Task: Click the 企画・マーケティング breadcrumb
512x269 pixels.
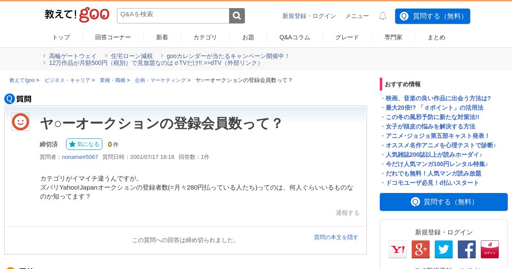Action: pos(160,80)
